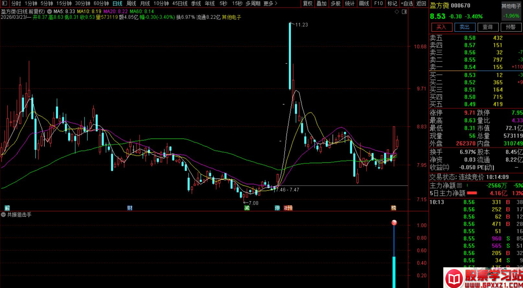This screenshot has width=523, height=288.
Task: Toggle 复权 price adjustment option
Action: click(308, 4)
